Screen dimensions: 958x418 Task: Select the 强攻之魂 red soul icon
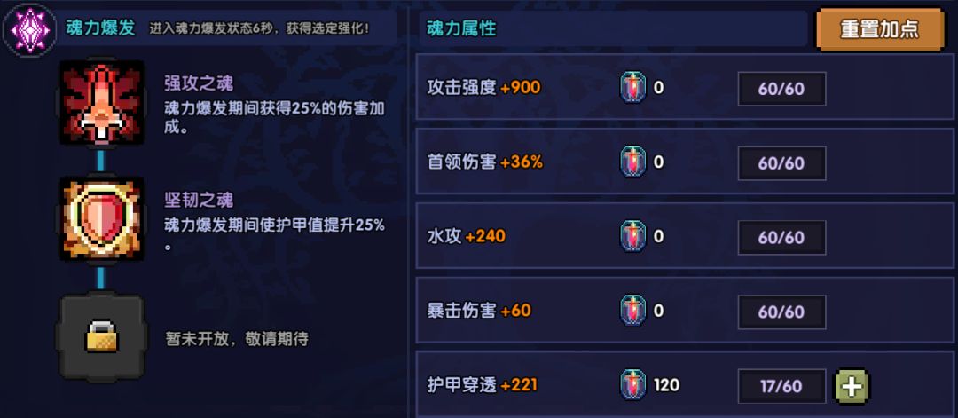coord(101,103)
